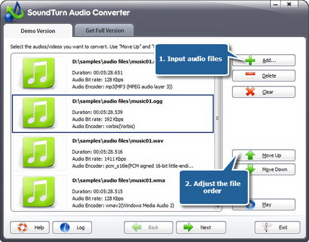Click 'Audio Encoder: wmav2' text line
This screenshot has width=309, height=242.
(x=123, y=206)
